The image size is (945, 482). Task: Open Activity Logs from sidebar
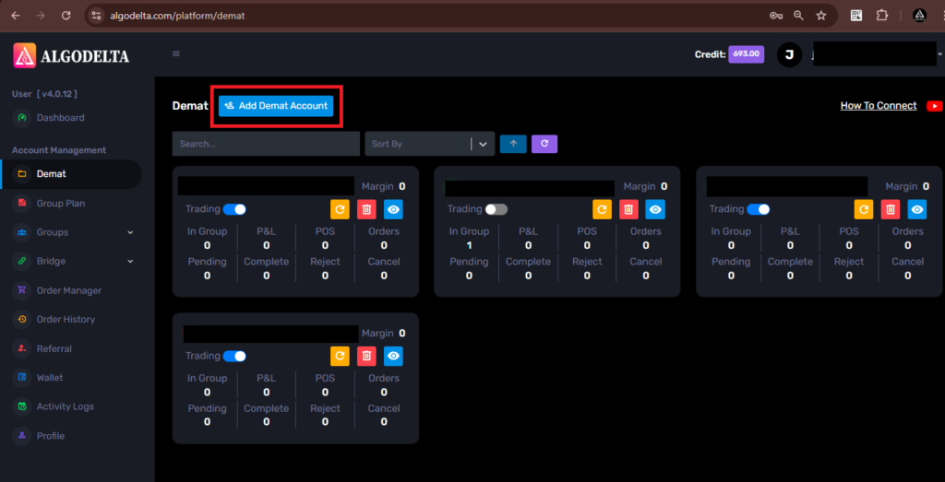click(66, 406)
